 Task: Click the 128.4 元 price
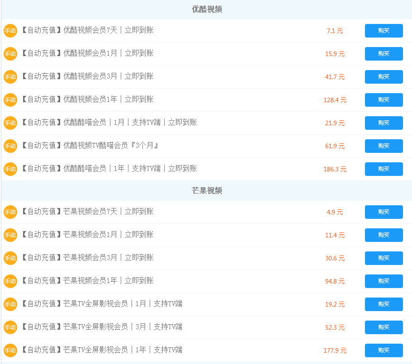(x=335, y=100)
